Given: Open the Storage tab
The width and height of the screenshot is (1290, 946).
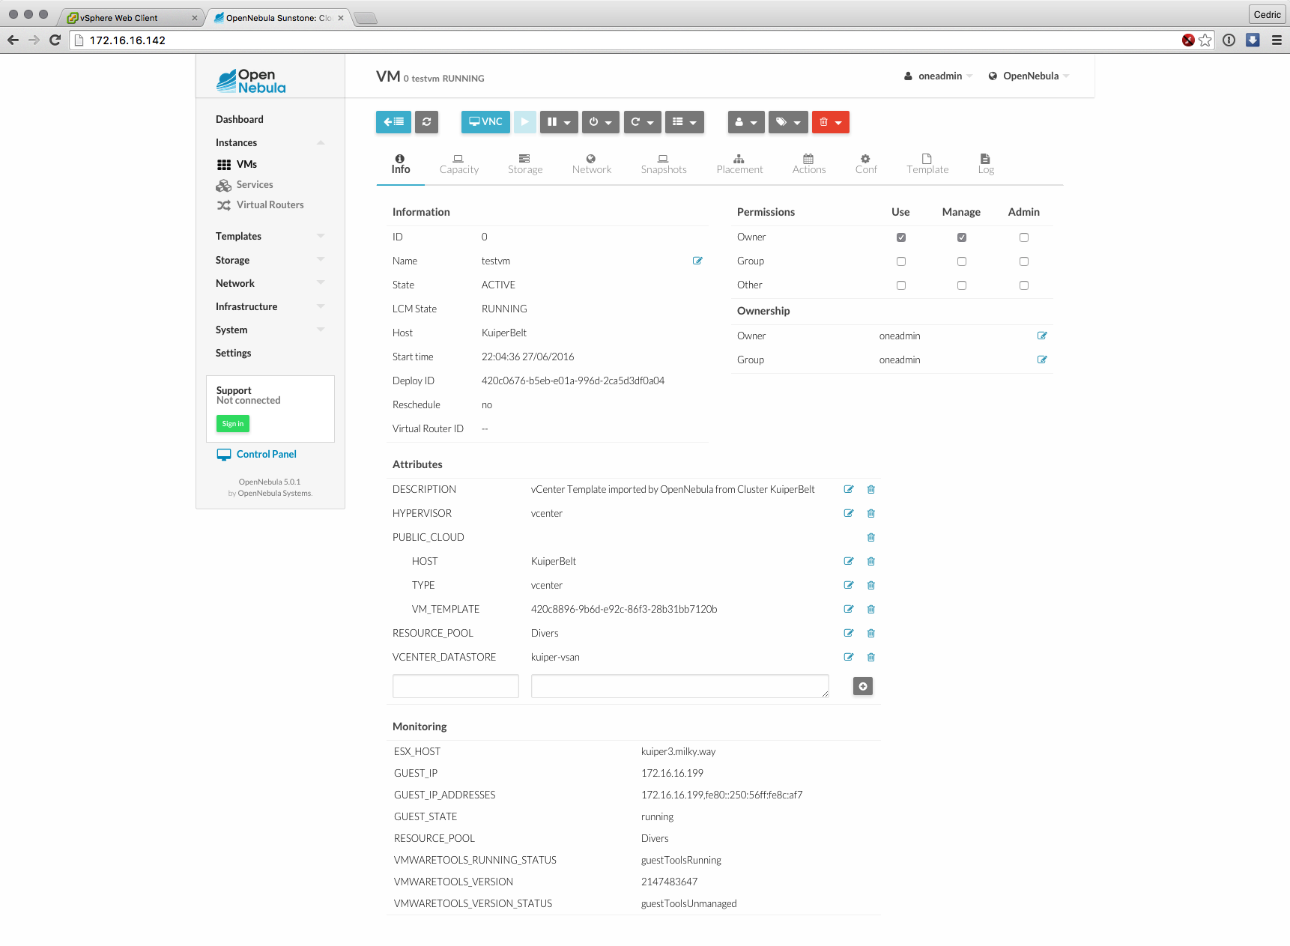Looking at the screenshot, I should coord(524,164).
